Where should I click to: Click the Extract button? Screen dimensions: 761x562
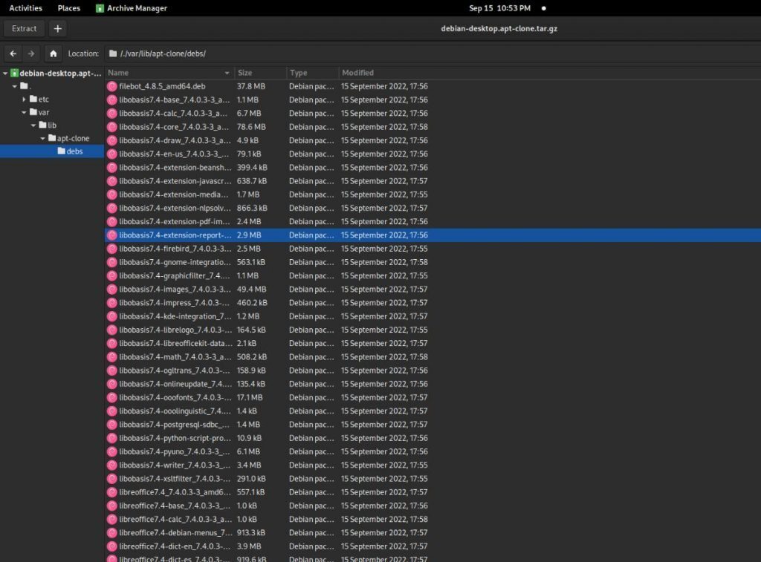click(24, 28)
